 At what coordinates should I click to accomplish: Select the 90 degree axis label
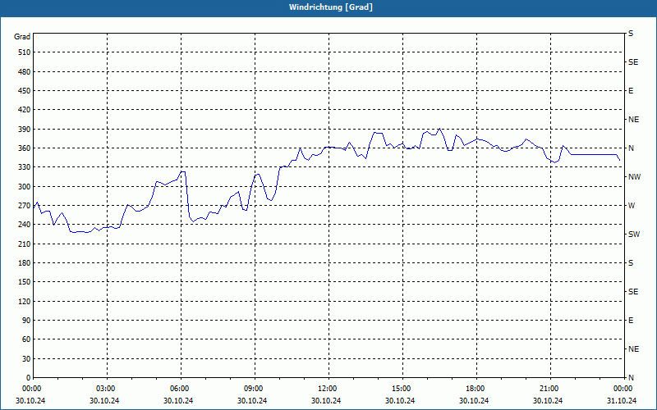(26, 320)
